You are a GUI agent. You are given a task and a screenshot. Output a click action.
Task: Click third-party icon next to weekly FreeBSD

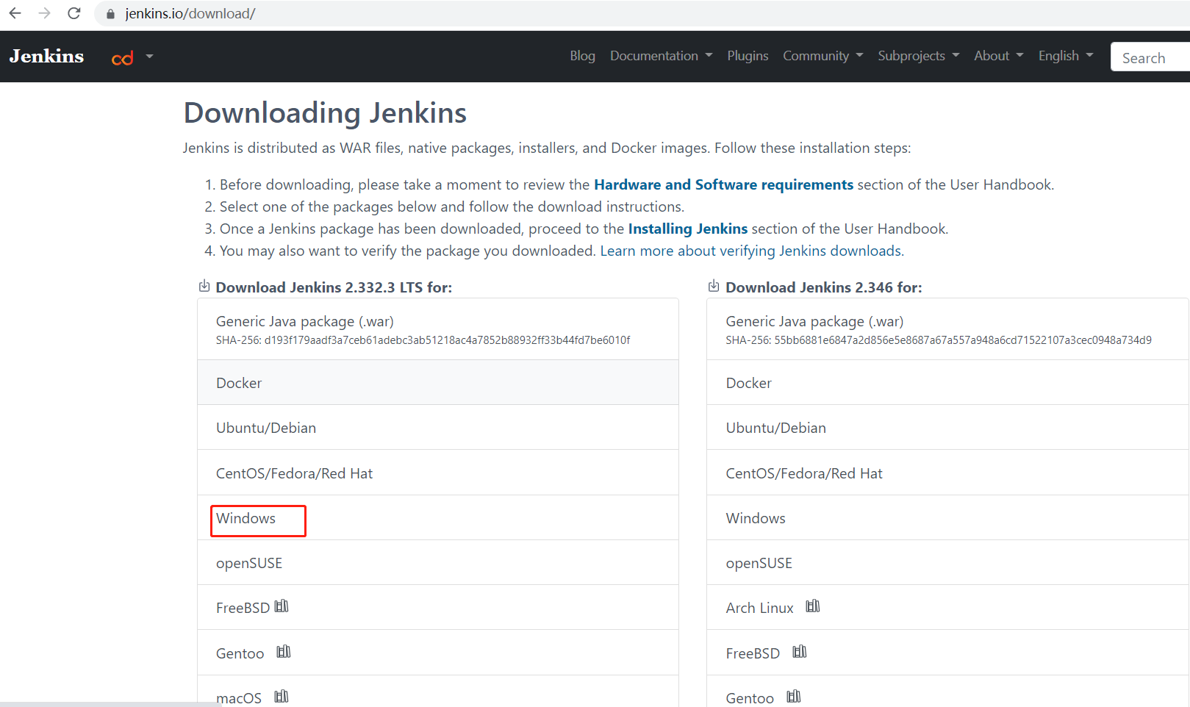800,652
